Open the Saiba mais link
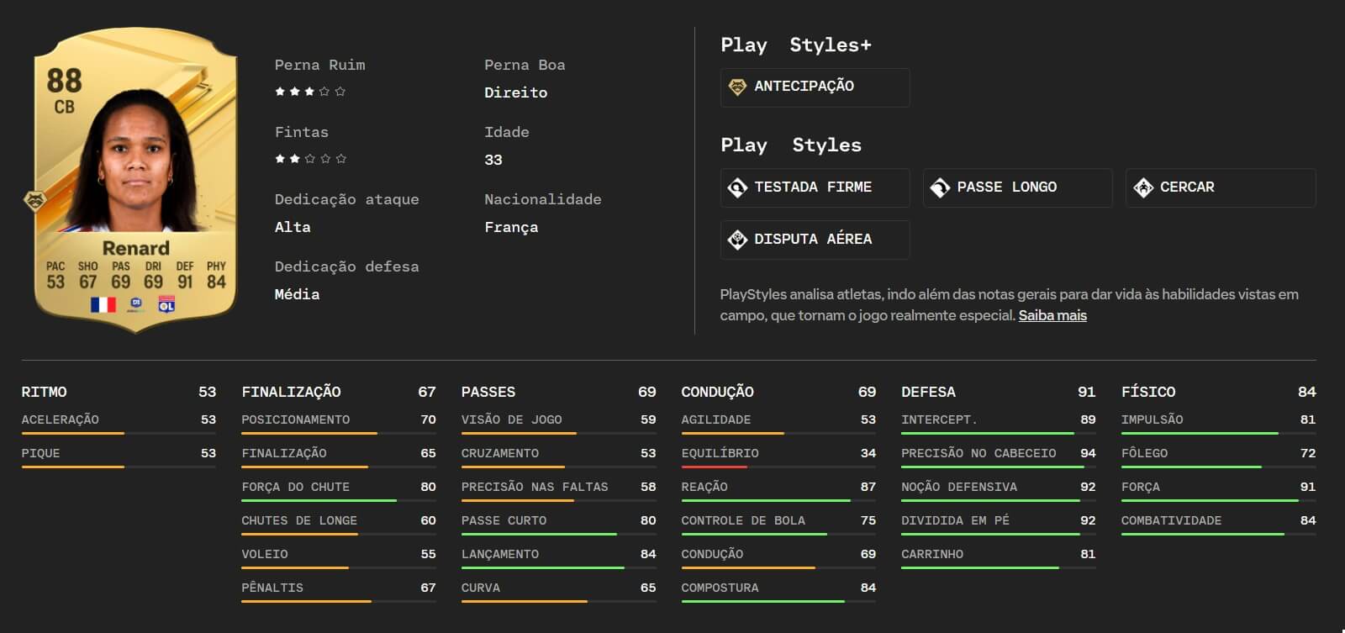1345x633 pixels. click(x=1052, y=315)
